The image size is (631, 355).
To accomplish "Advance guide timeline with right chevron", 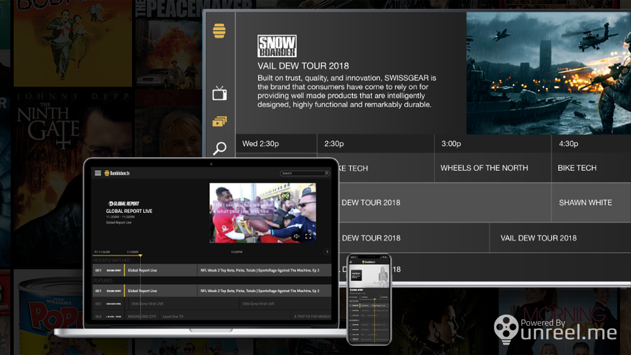I will coord(327,252).
